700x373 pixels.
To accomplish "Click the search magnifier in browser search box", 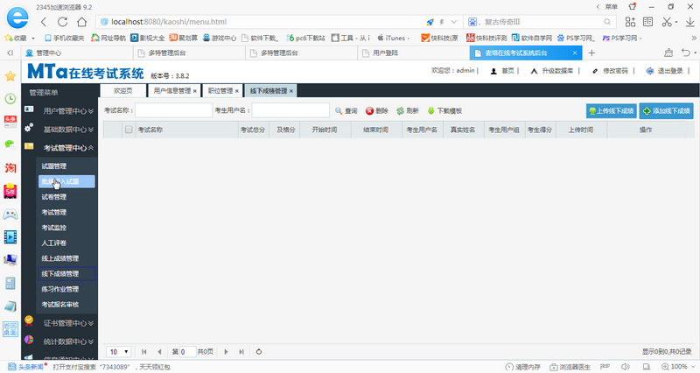I will pos(607,22).
